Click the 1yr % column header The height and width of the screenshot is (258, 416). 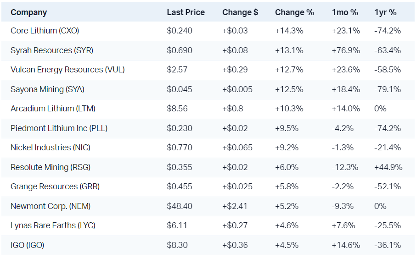tap(385, 12)
